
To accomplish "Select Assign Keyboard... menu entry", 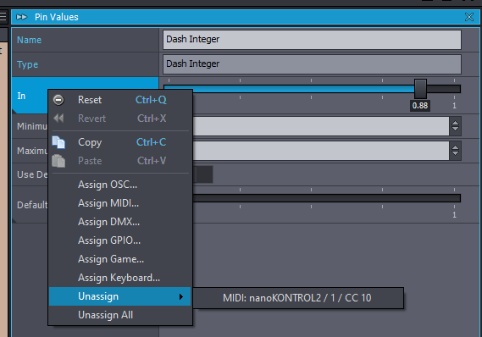I will 120,278.
